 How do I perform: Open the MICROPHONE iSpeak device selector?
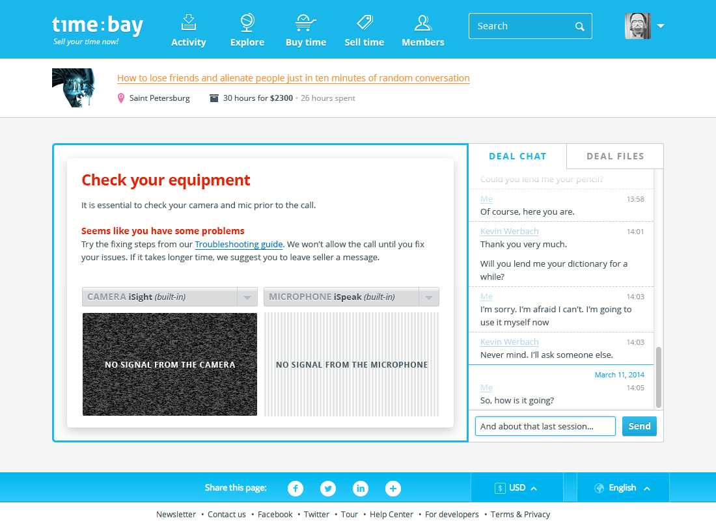click(x=351, y=297)
